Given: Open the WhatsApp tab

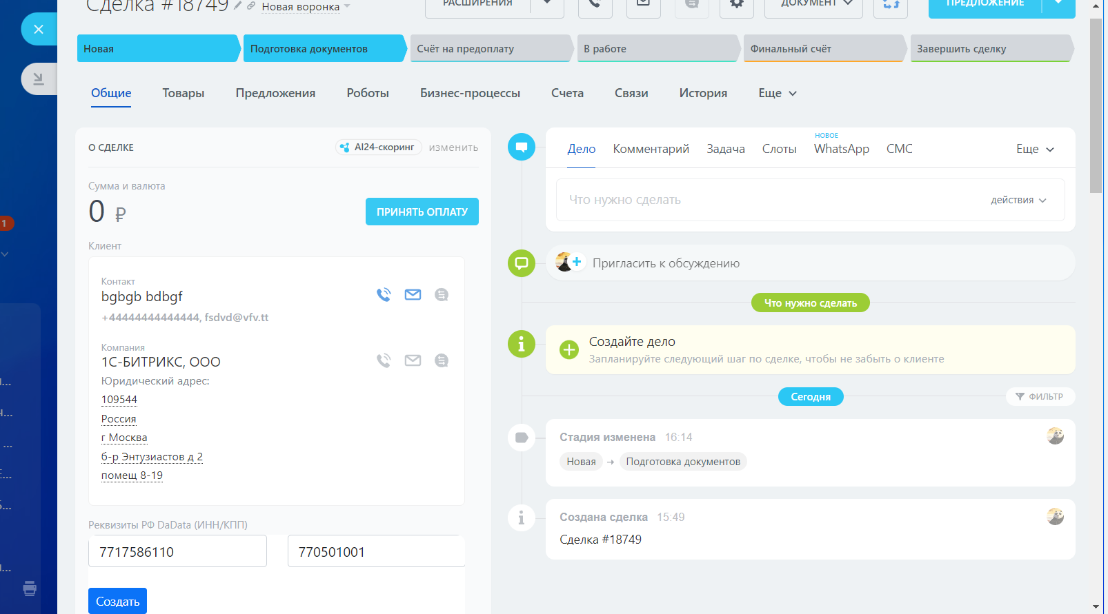Looking at the screenshot, I should pyautogui.click(x=842, y=149).
